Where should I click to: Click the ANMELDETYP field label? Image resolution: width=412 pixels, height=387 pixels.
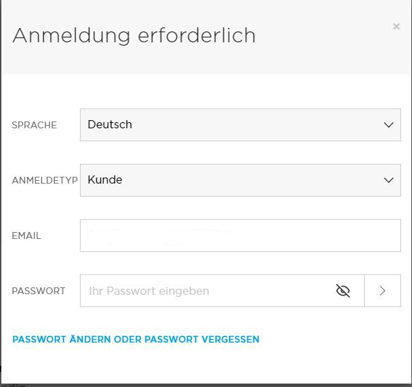[x=44, y=180]
